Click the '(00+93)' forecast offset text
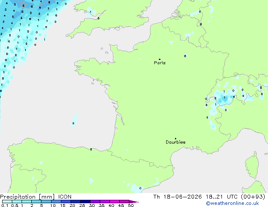 coord(253,197)
